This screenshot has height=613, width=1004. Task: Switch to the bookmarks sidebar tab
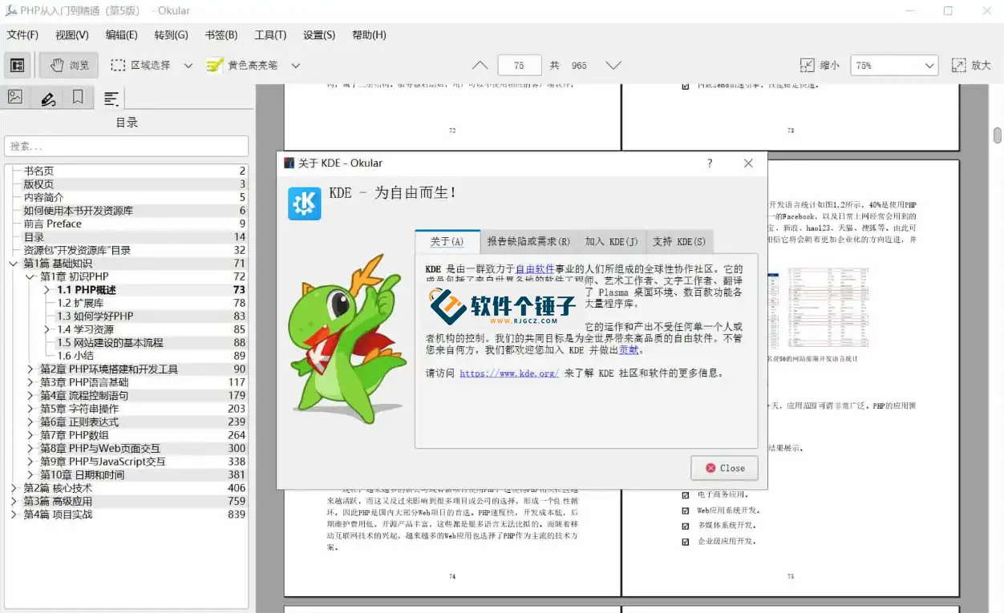tap(78, 97)
